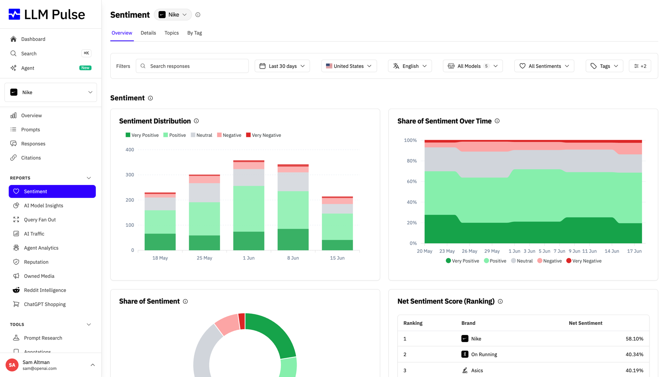This screenshot has height=377, width=667.
Task: Click the 1 Jun bar in Sentiment Distribution
Action: 249,205
